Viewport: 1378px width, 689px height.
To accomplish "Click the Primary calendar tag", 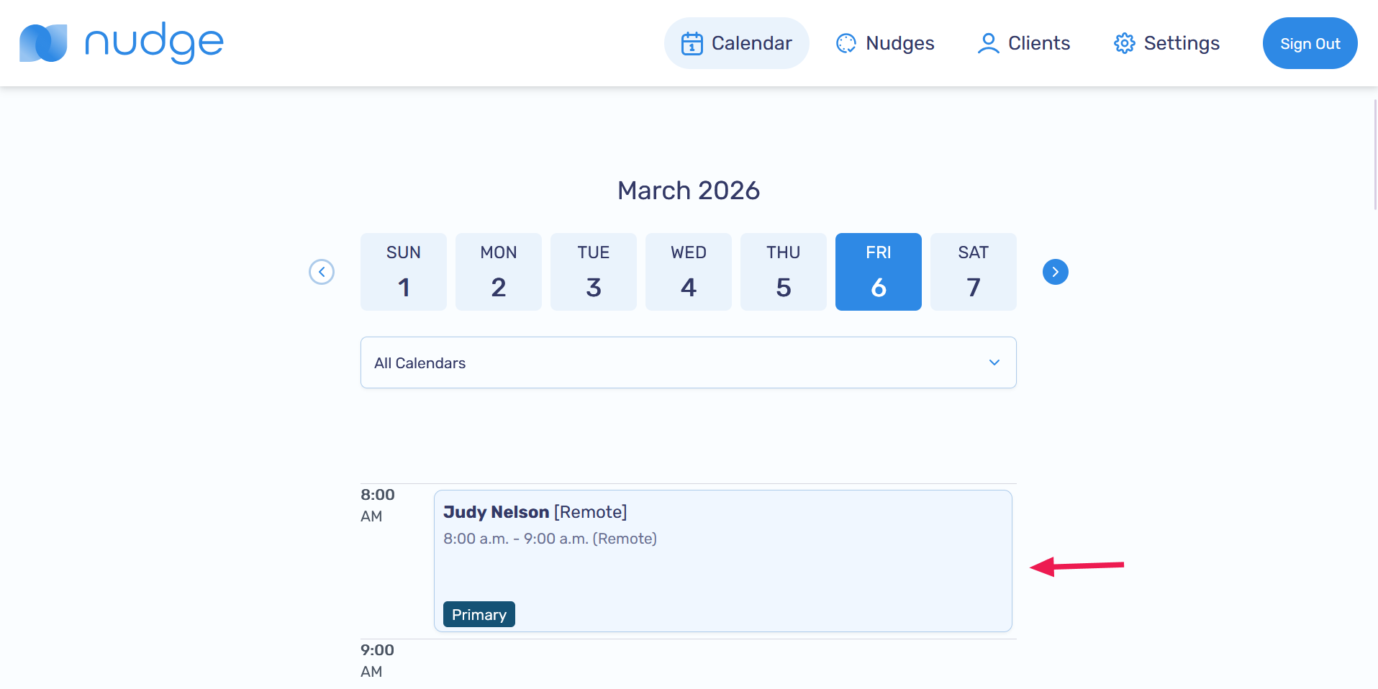I will pyautogui.click(x=479, y=614).
